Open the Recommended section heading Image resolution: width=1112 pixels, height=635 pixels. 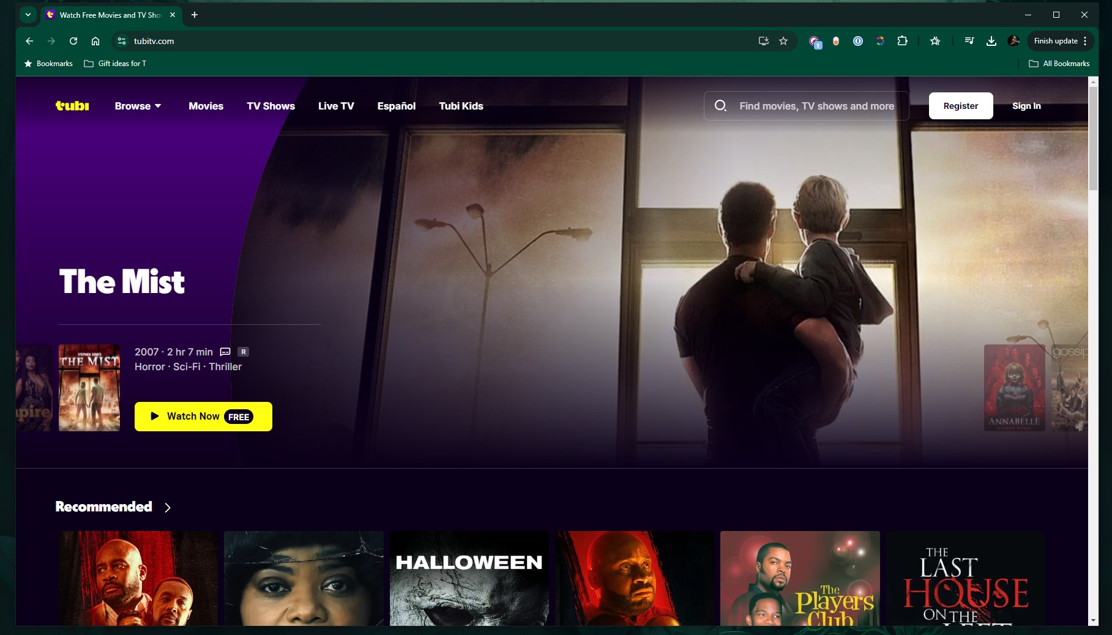point(103,507)
